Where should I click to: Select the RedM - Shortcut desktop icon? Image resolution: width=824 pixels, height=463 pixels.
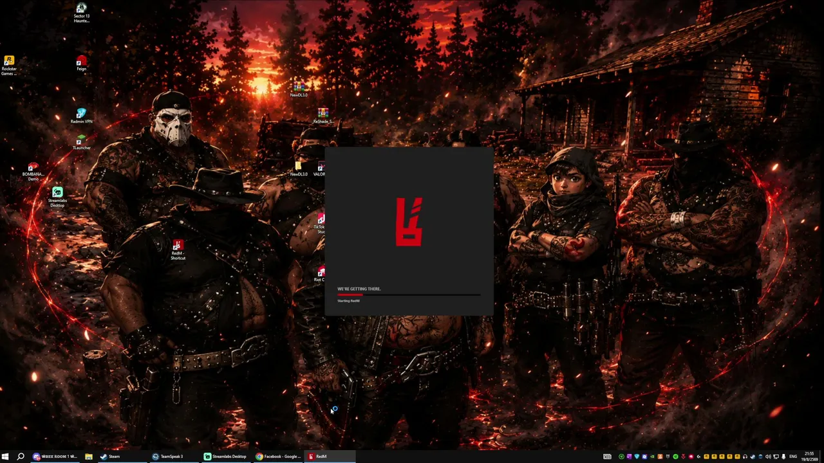tap(178, 250)
